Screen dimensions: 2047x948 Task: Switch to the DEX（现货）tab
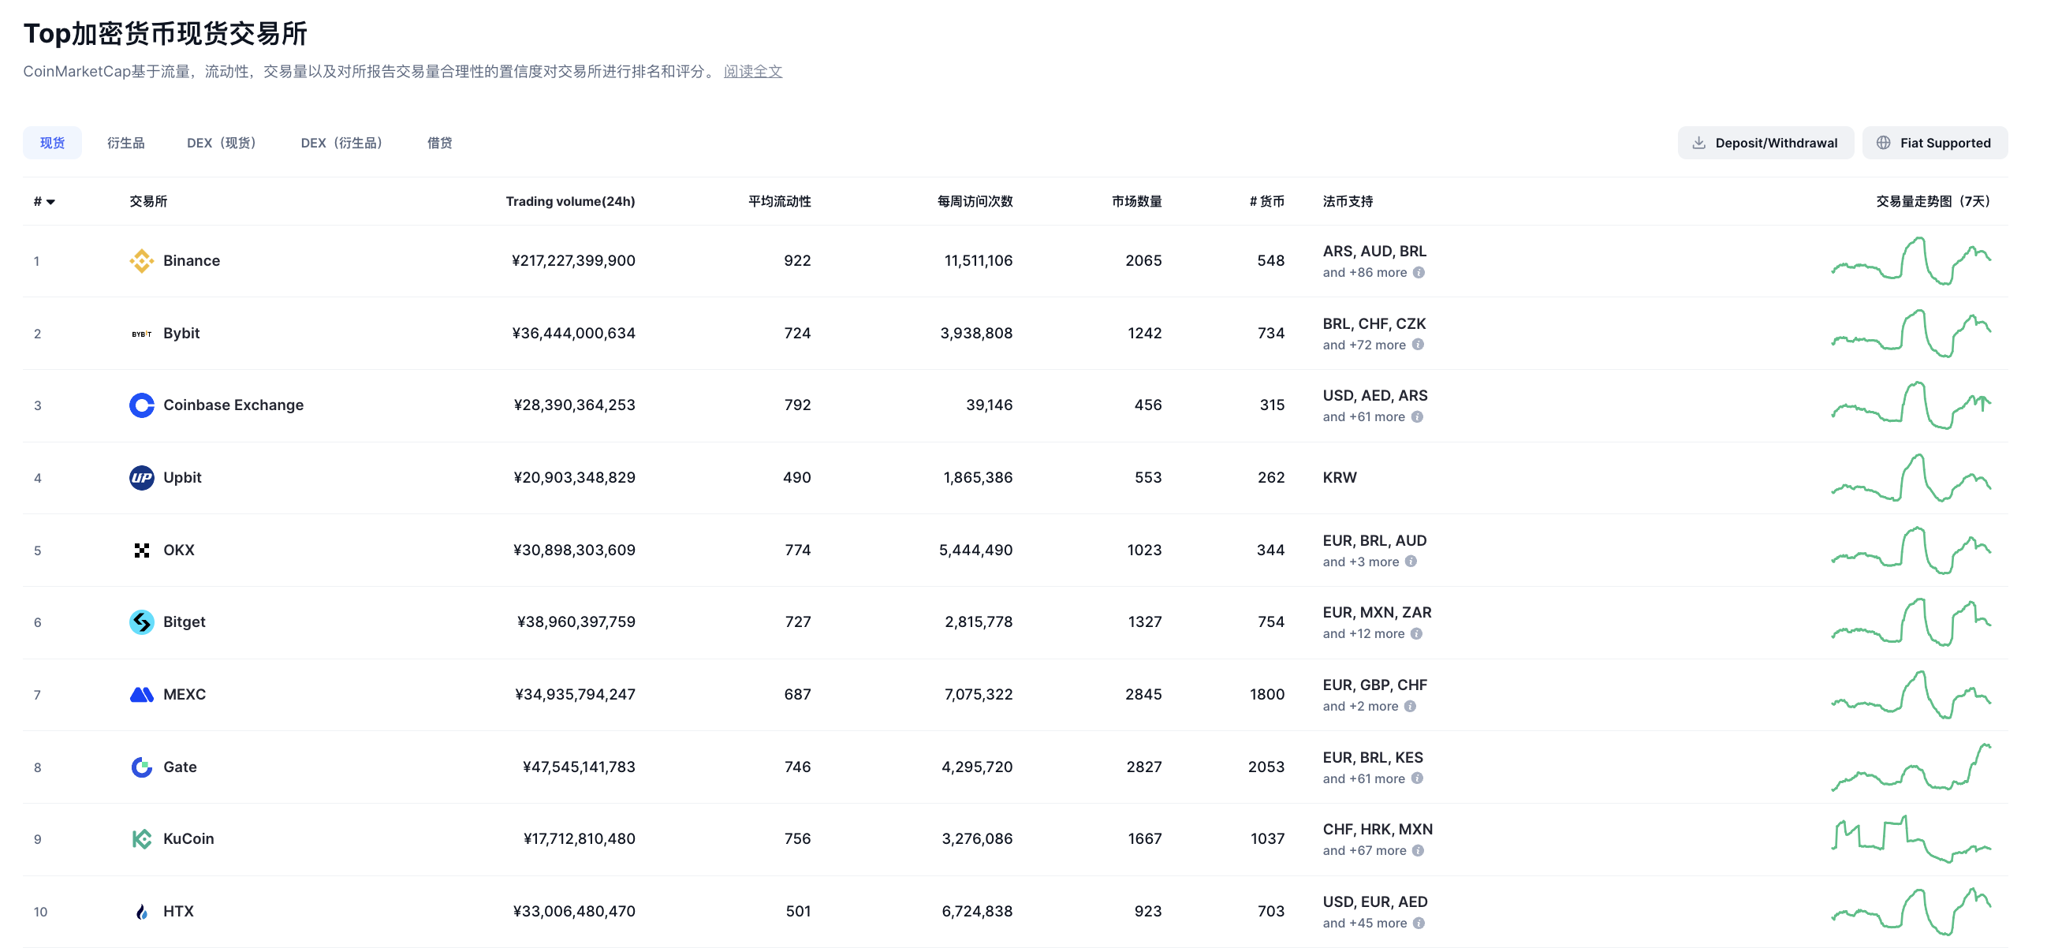click(221, 143)
